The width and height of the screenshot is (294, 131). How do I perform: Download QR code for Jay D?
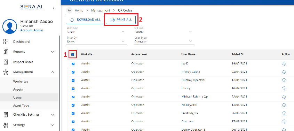click(284, 64)
